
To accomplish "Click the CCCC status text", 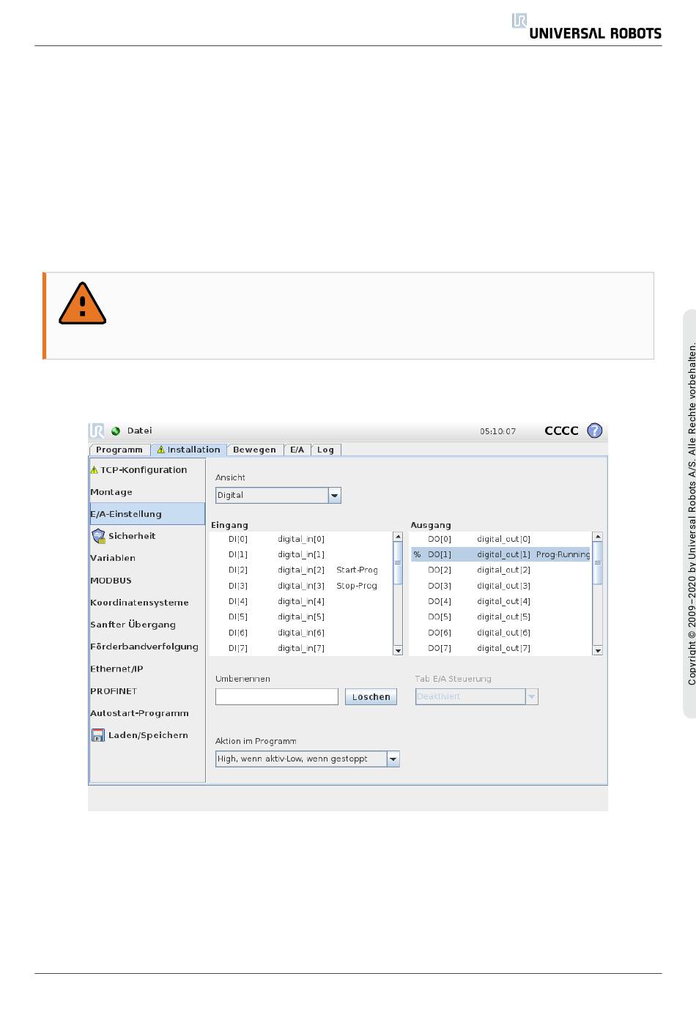I will coord(561,431).
